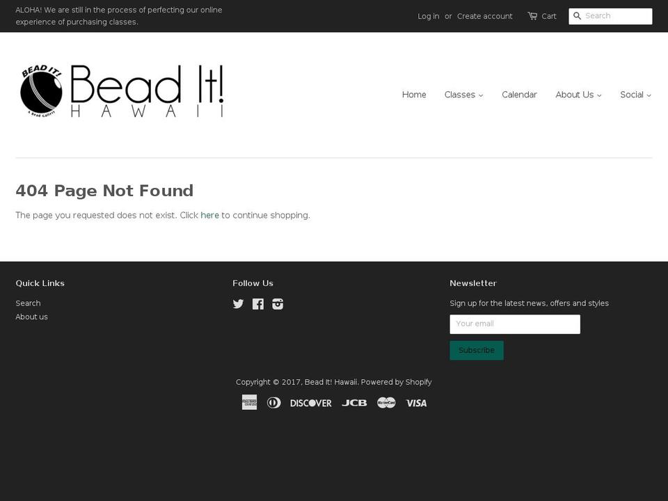Open the Twitter icon in footer
668x501 pixels.
point(238,304)
